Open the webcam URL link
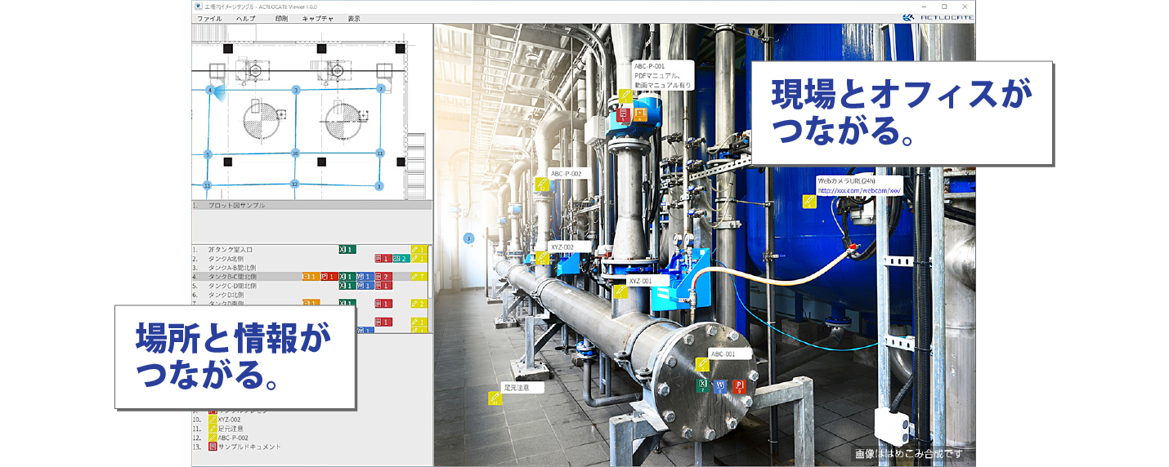The height and width of the screenshot is (467, 1169). tap(858, 191)
